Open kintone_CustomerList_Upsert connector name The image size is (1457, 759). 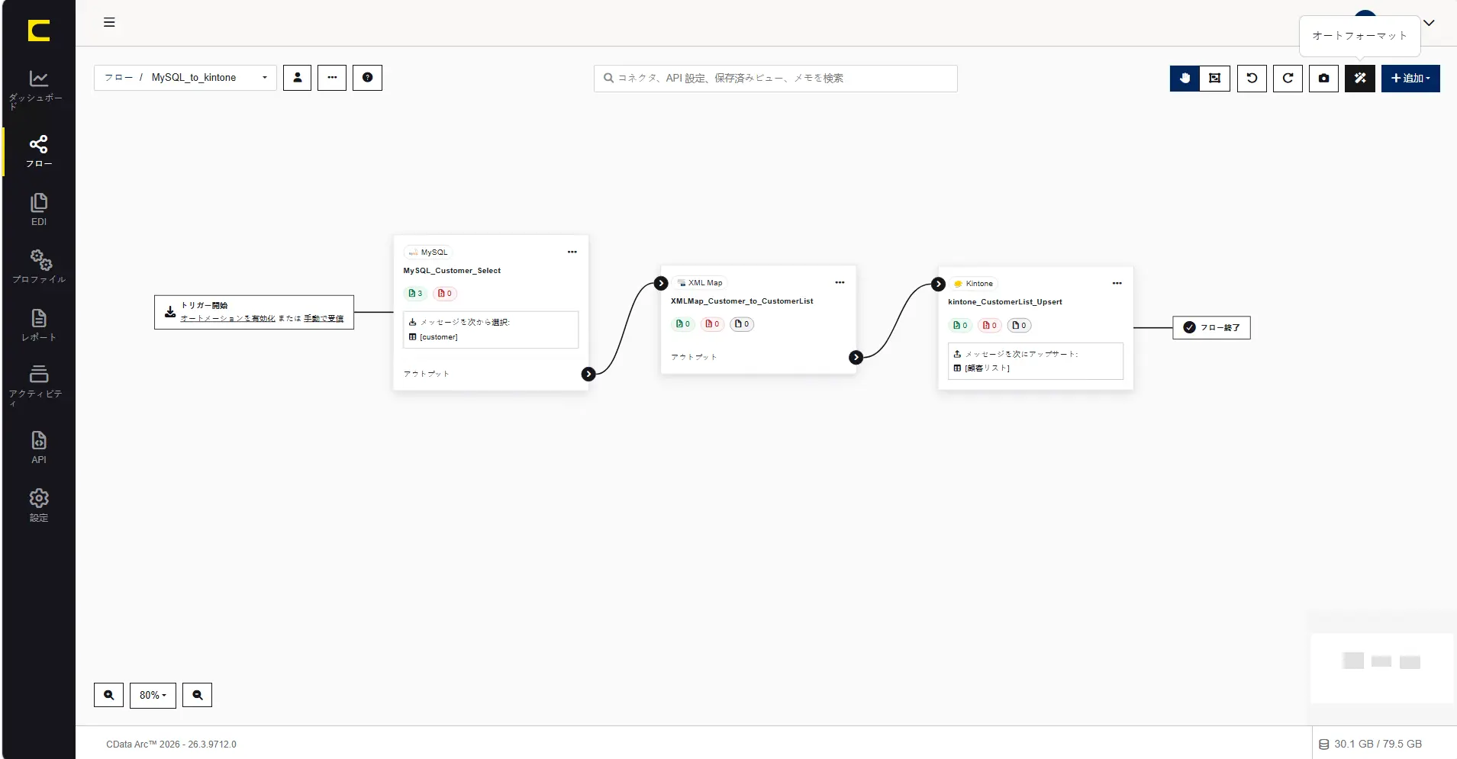click(1005, 302)
